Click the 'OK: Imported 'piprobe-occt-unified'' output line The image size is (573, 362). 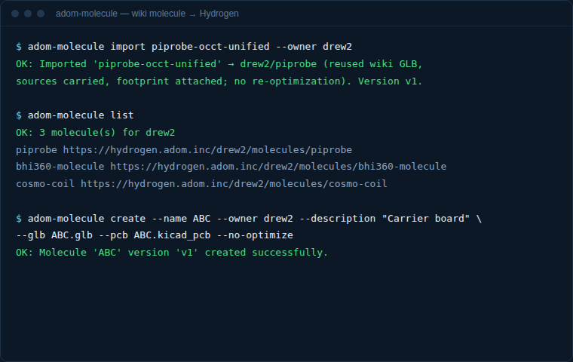pyautogui.click(x=219, y=63)
